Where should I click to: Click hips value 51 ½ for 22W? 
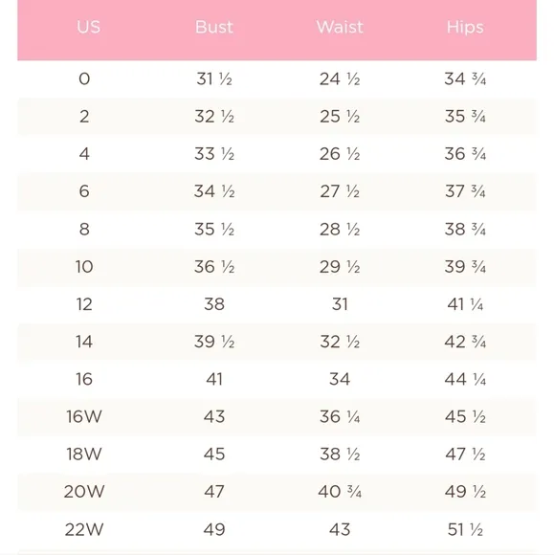click(x=465, y=529)
